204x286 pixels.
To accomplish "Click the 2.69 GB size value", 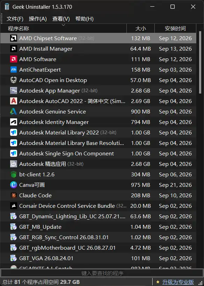I will pos(140,101).
